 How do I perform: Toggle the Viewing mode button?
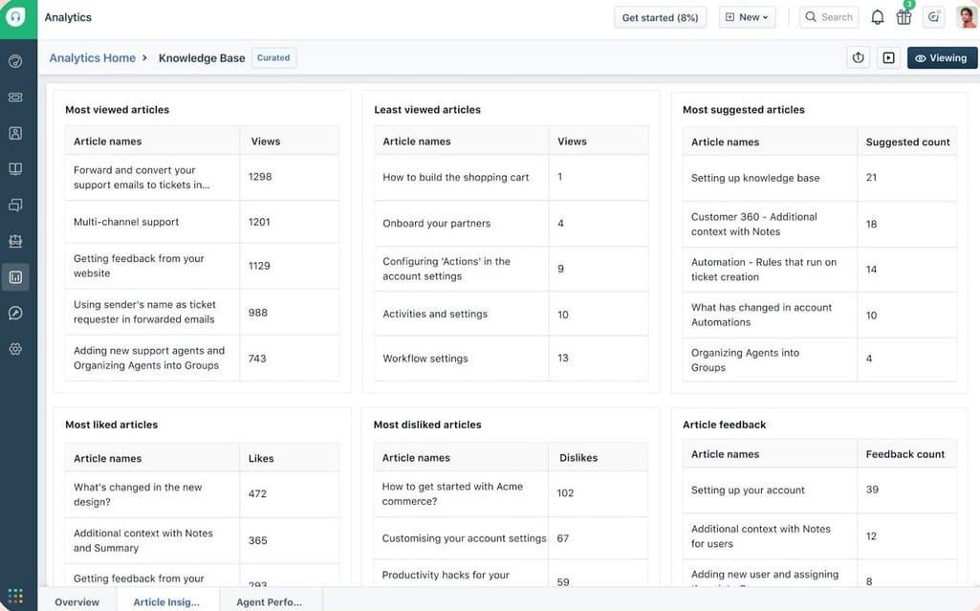point(942,57)
